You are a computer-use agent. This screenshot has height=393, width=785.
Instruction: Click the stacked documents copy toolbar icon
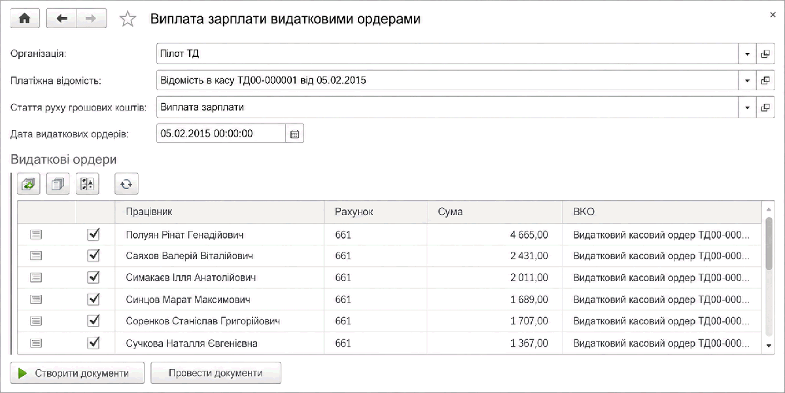coord(58,185)
